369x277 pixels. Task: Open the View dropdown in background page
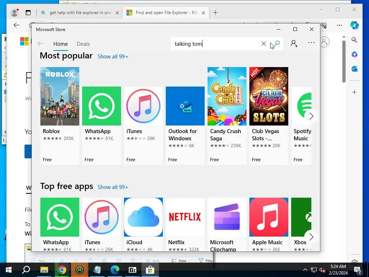[x=181, y=260]
